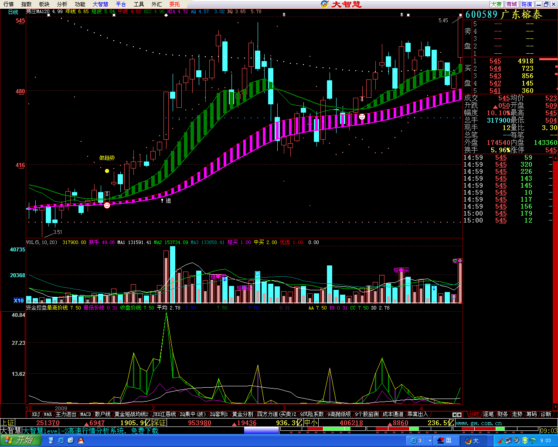Open the 大智慧 menu
Screen dimensions: 558x447
click(100, 4)
